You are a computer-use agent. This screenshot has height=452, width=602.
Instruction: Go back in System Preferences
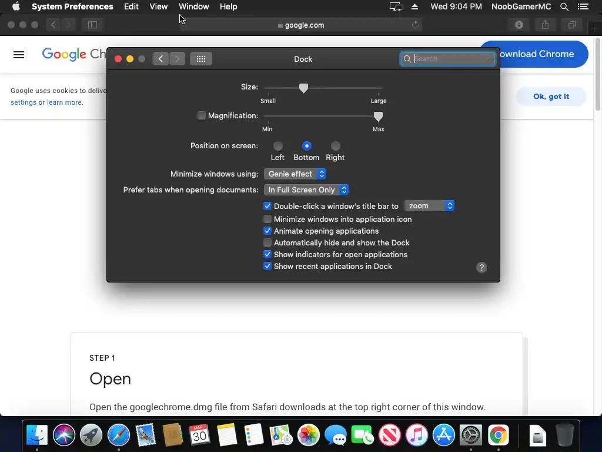161,59
